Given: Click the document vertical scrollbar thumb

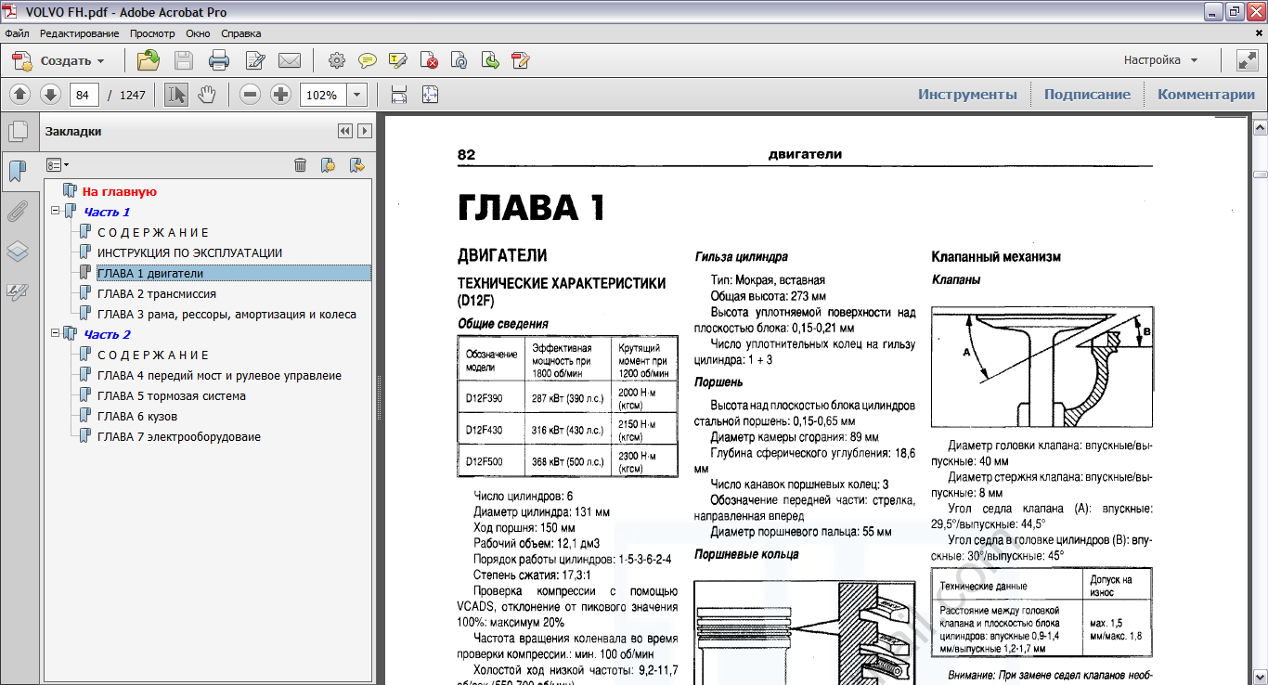Looking at the screenshot, I should (x=1260, y=174).
